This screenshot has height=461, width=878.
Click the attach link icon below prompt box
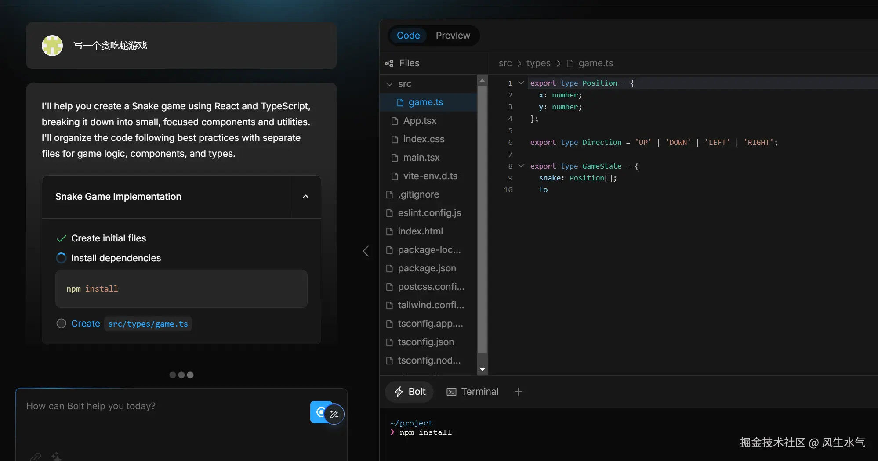coord(36,457)
